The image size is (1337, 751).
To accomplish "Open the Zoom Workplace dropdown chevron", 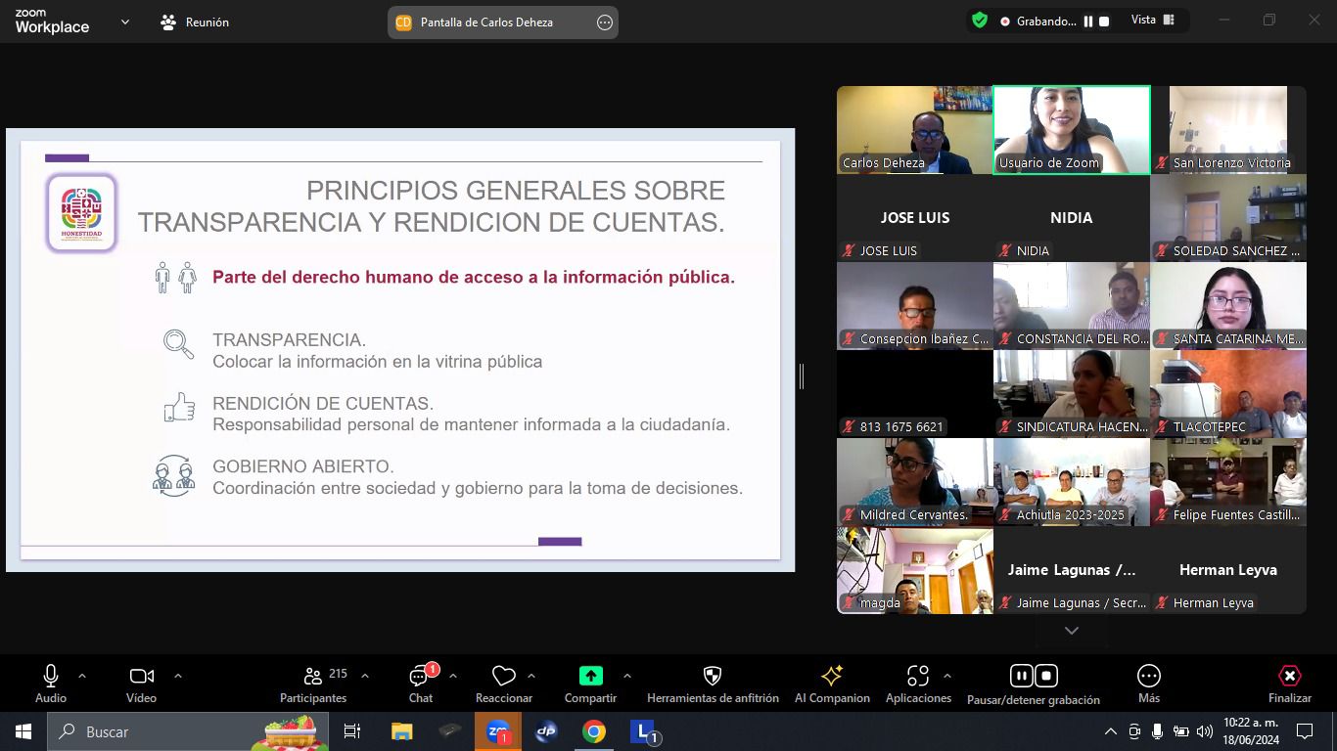I will tap(124, 22).
